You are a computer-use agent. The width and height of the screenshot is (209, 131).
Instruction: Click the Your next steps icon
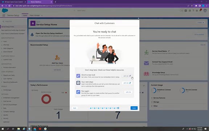pos(78,83)
